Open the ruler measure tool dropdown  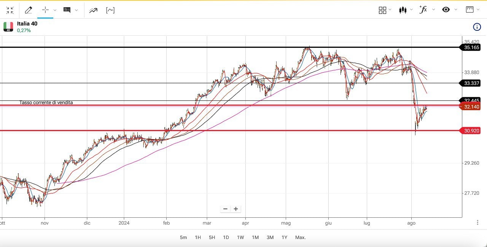coord(478,10)
